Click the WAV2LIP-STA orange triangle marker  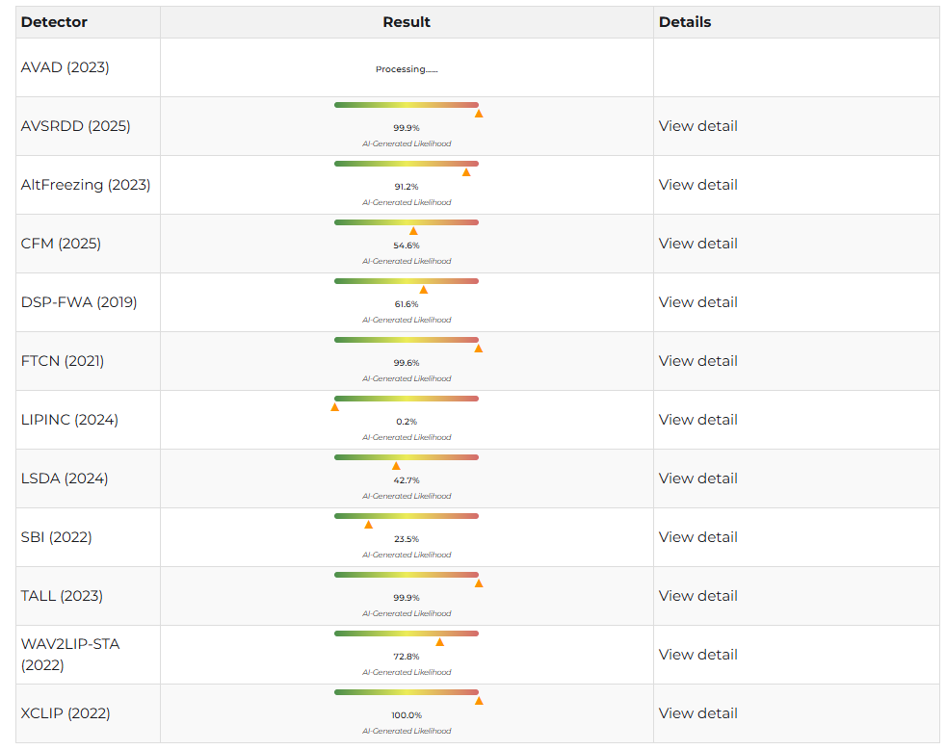pos(439,642)
